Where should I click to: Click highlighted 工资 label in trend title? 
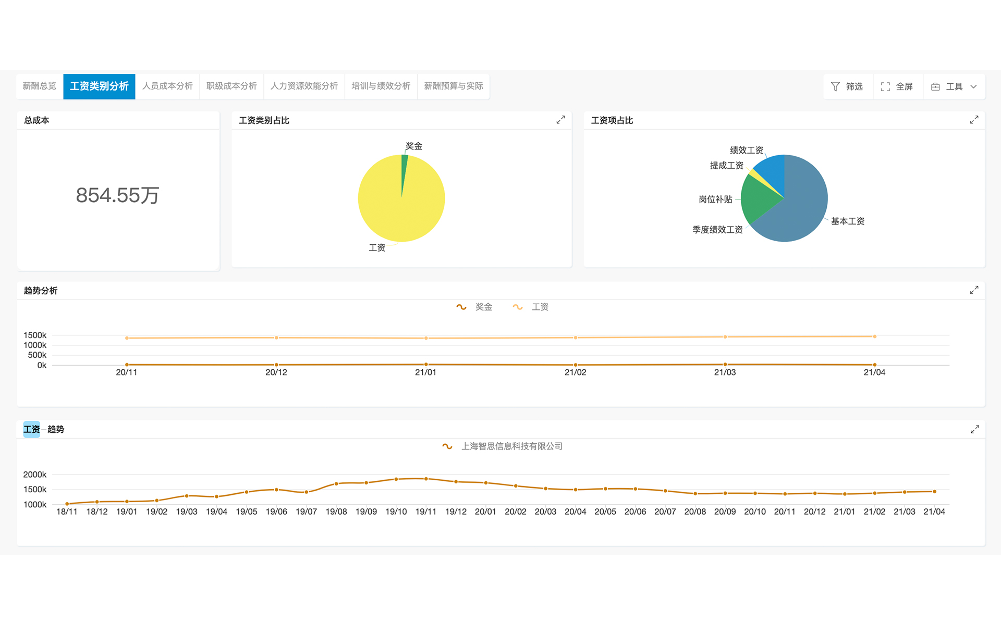[31, 429]
